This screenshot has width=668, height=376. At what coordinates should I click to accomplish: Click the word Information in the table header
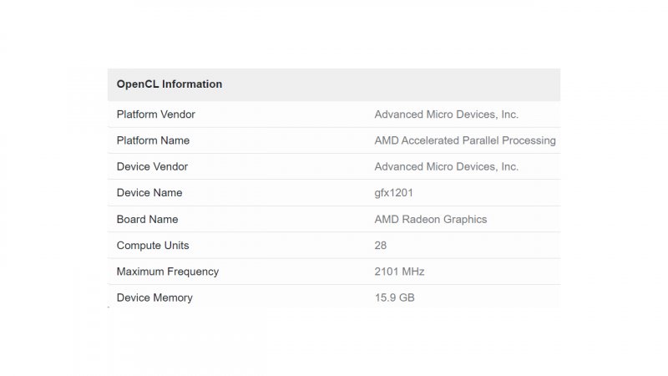point(192,84)
